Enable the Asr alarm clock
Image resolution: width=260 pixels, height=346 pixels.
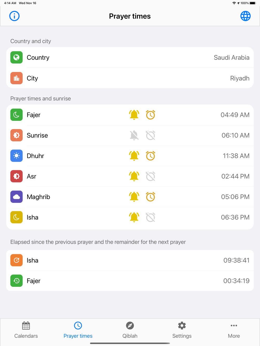tap(151, 176)
